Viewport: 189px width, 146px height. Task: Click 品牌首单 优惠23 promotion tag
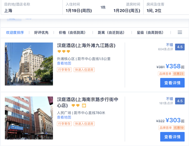pyautogui.click(x=171, y=74)
